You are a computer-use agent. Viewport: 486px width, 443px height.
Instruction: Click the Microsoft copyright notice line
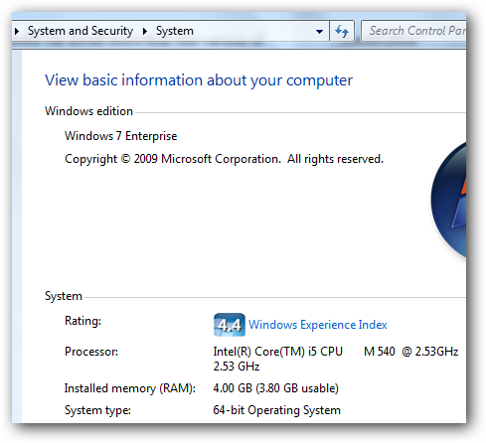point(224,159)
